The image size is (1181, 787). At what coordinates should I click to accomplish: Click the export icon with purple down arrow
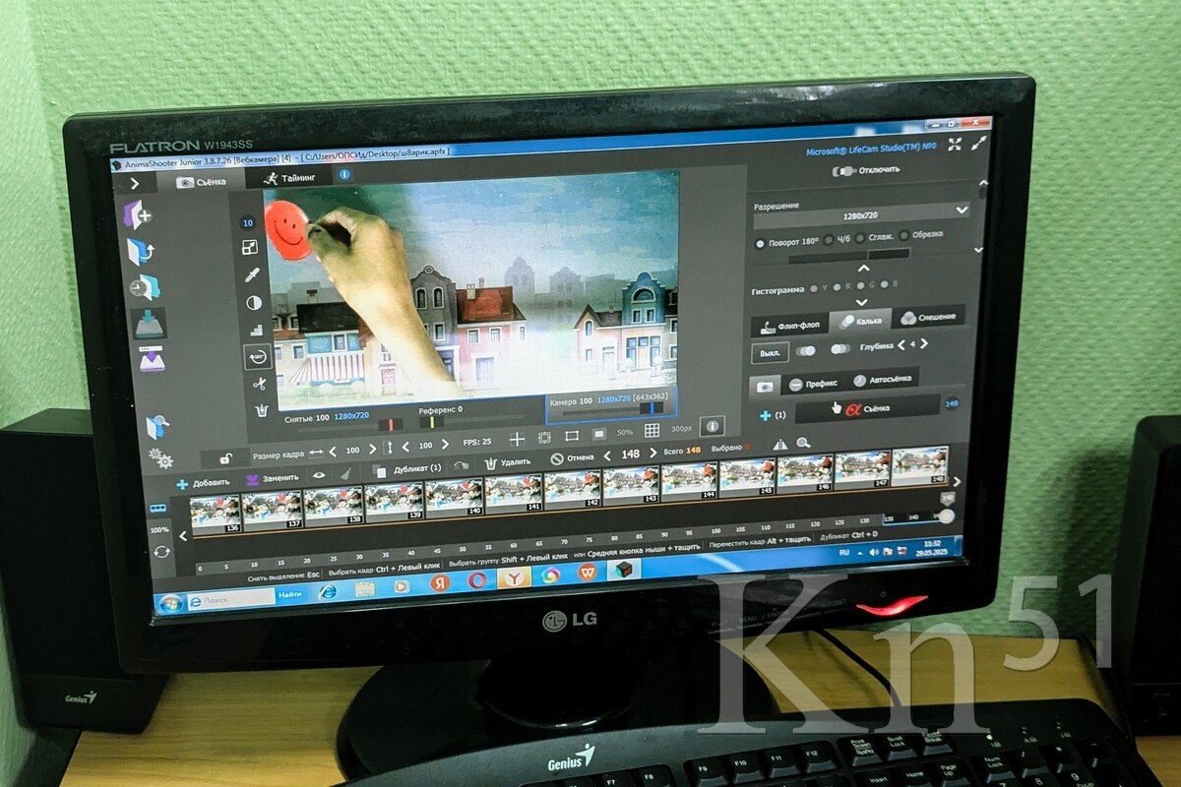click(x=152, y=359)
